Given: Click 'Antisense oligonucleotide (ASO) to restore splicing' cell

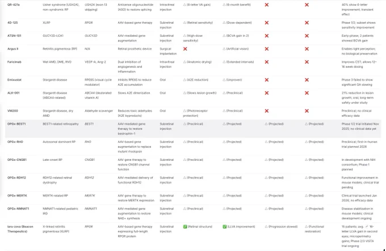Looking at the screenshot, I should pyautogui.click(x=136, y=7).
